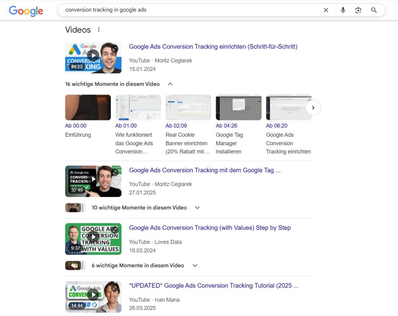This screenshot has height=316, width=398.
Task: Click the search magnifier icon
Action: click(x=374, y=10)
